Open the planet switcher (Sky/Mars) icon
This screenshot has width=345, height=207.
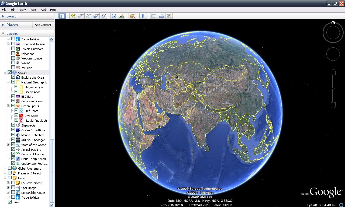132,16
